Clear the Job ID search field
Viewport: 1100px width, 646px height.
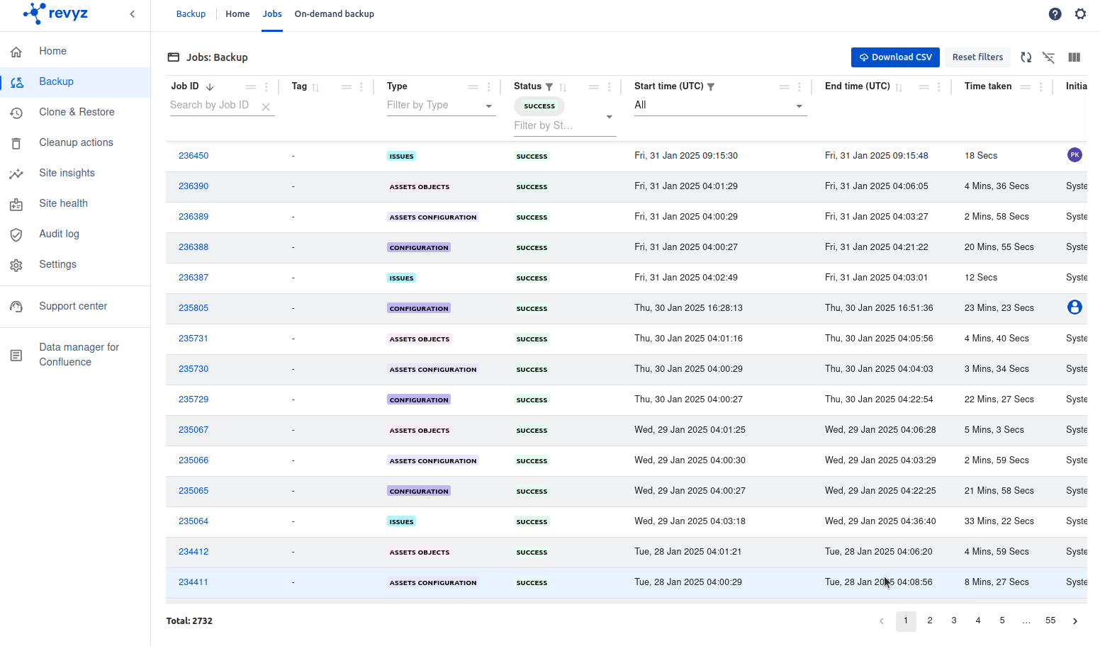point(266,107)
